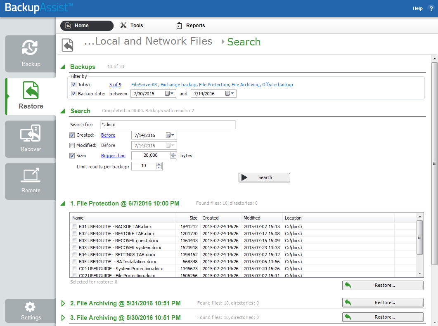Collapse the File Protection 6/7/2016 results
438x326 pixels.
tap(63, 203)
